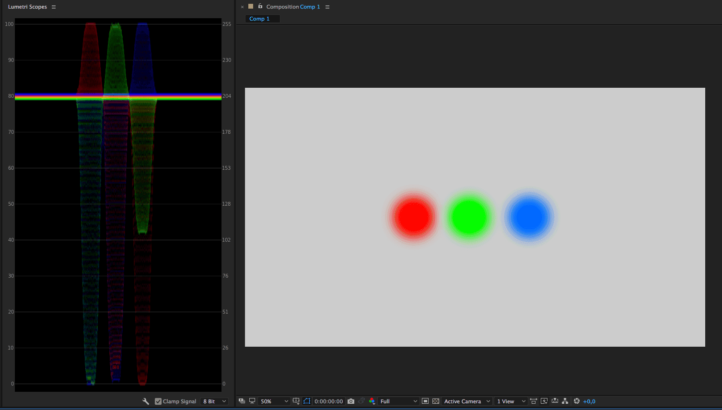Toggle Mask and Shape Path Visibility
722x410 pixels.
(307, 401)
